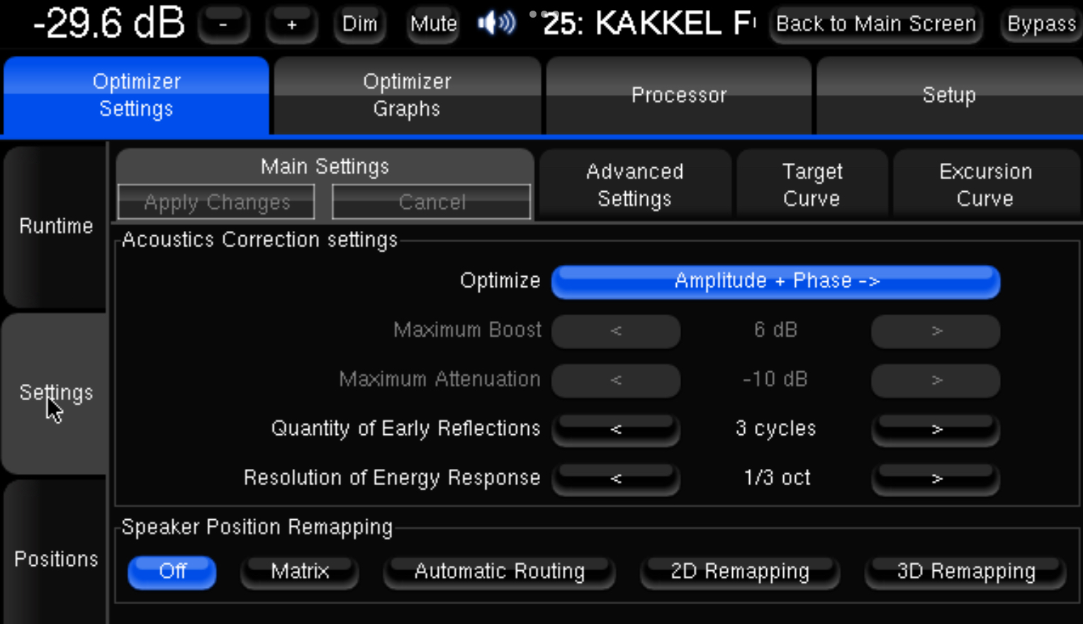Select Off for Speaker Position Remapping

click(172, 572)
